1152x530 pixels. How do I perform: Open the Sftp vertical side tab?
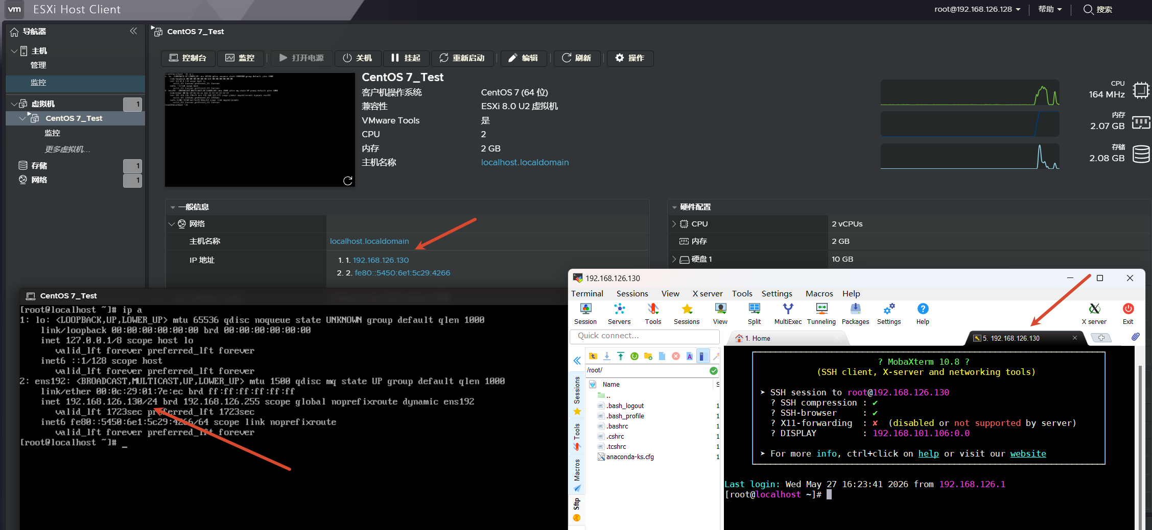577,510
